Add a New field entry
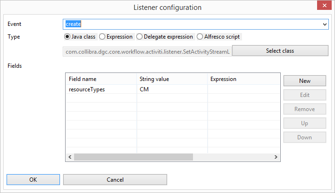335x193 pixels. click(x=305, y=81)
